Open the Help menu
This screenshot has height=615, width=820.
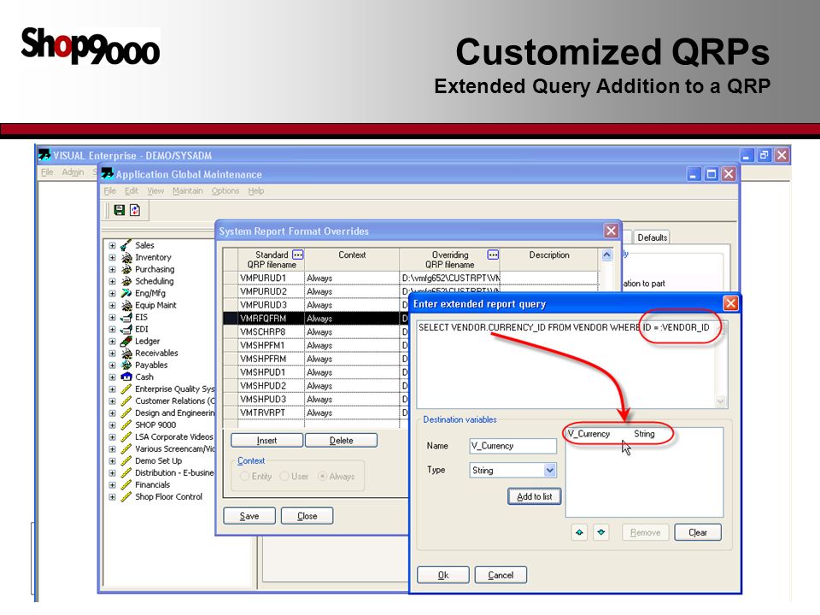(255, 190)
